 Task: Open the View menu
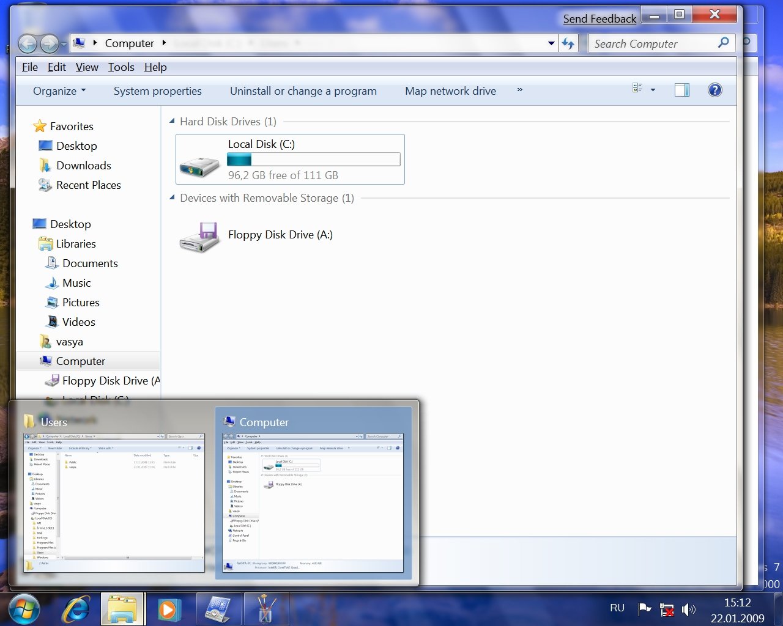[x=87, y=67]
